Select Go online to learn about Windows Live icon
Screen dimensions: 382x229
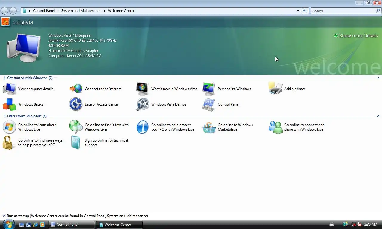9,127
